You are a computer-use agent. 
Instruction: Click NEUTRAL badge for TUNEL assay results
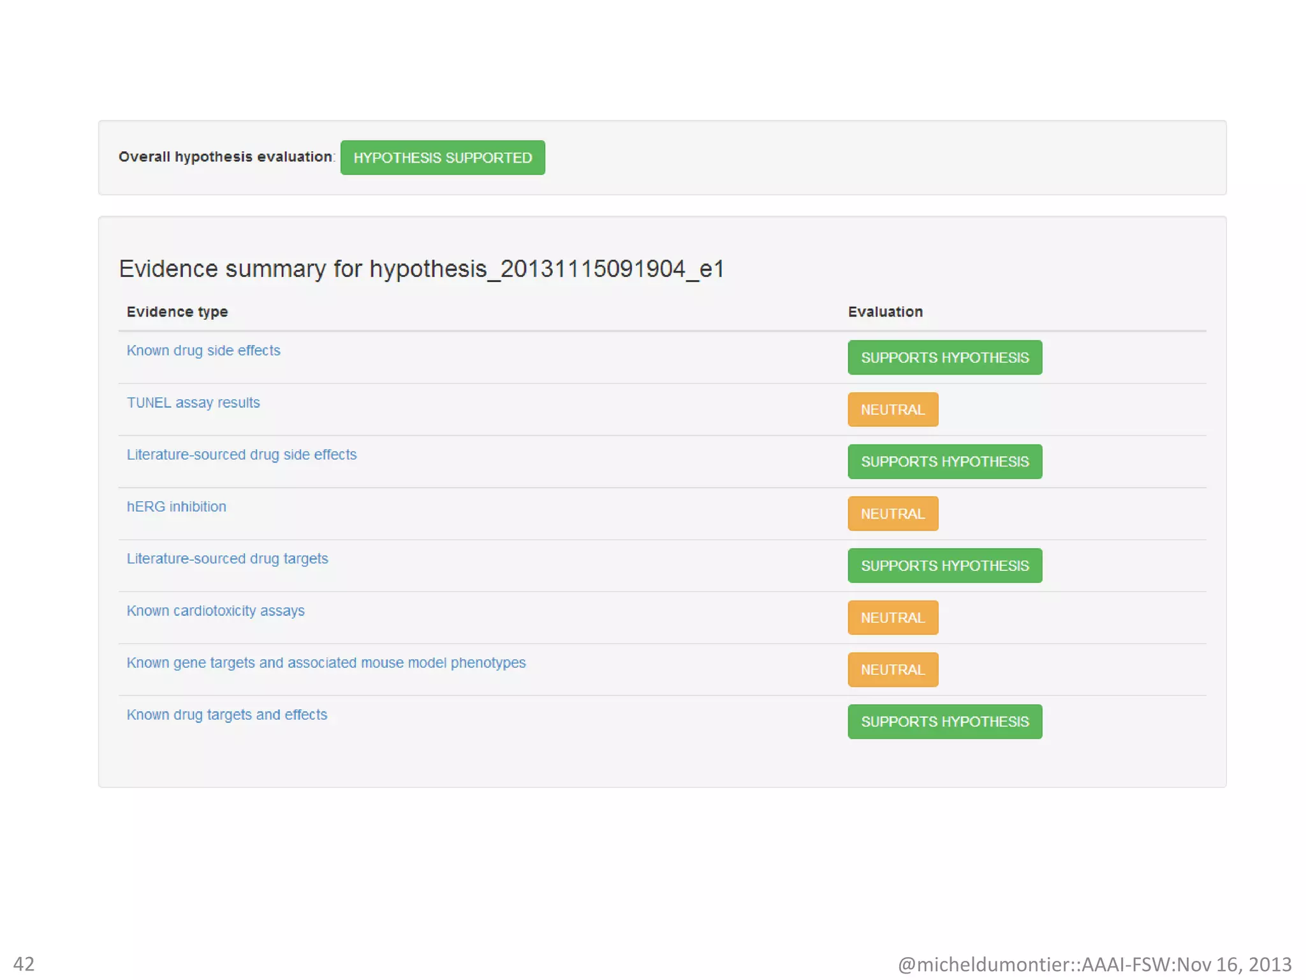pos(892,410)
